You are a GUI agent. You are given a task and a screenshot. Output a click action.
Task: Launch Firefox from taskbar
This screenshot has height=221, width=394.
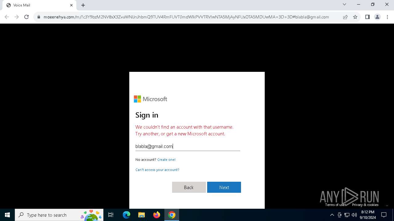[157, 215]
